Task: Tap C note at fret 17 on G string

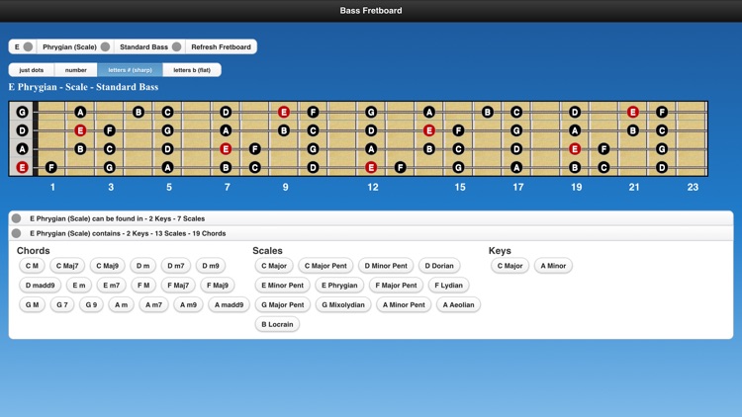Action: [516, 112]
